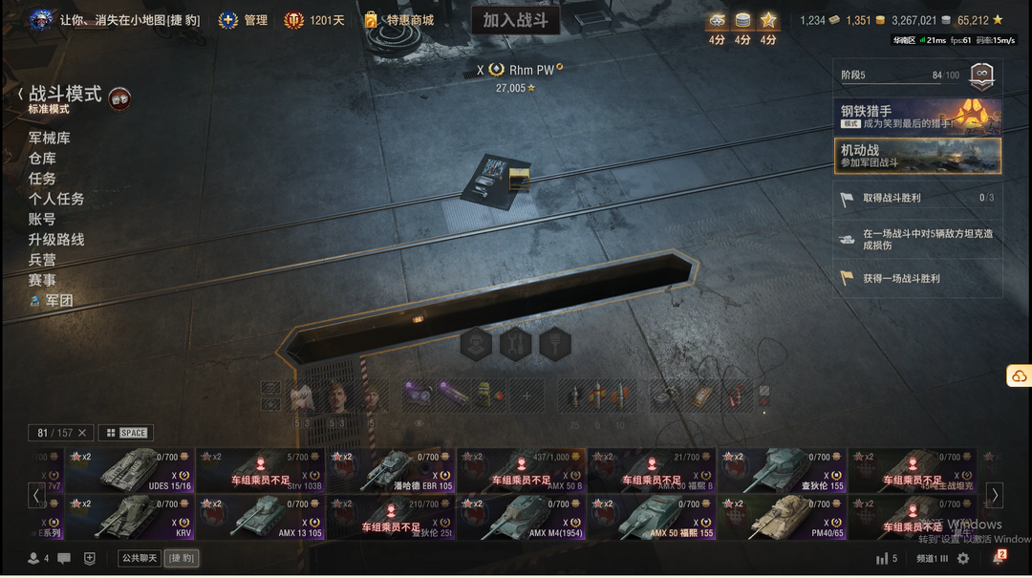Open the chat speech bubble icon

point(64,558)
